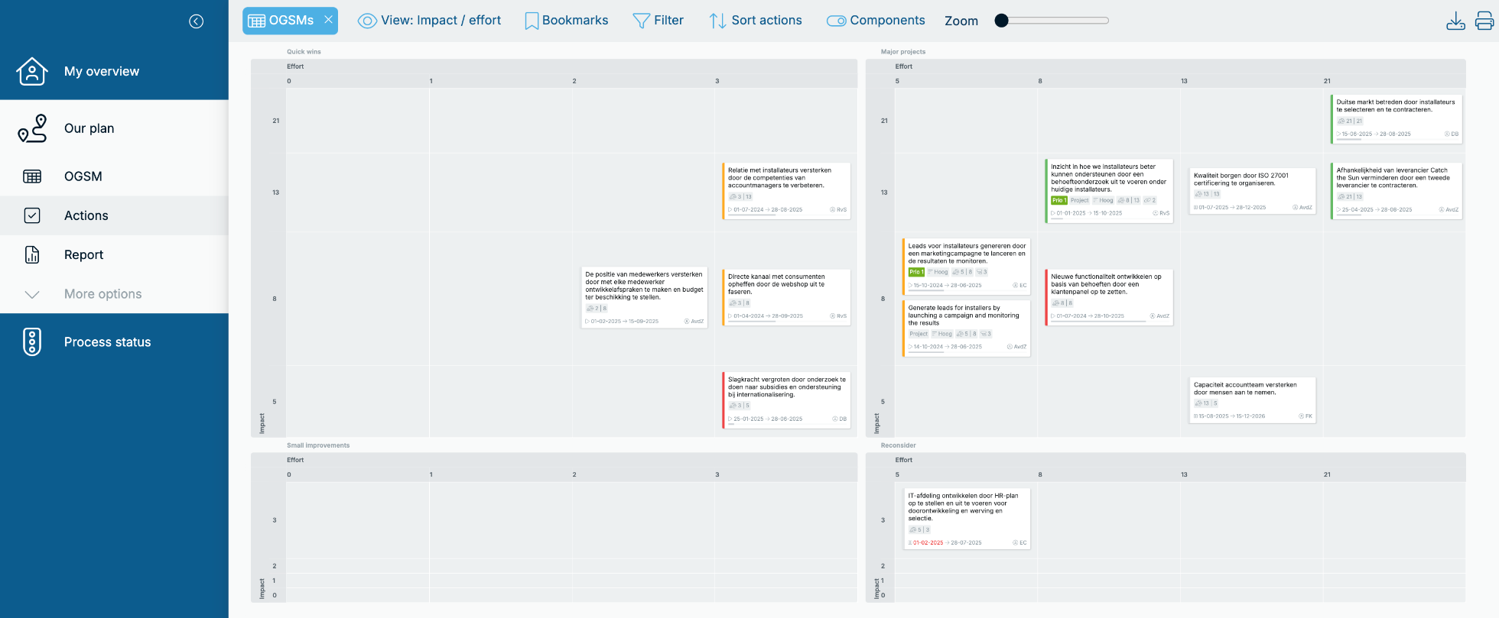Click the Actions checkmark icon
Viewport: 1499px width, 618px height.
[32, 215]
